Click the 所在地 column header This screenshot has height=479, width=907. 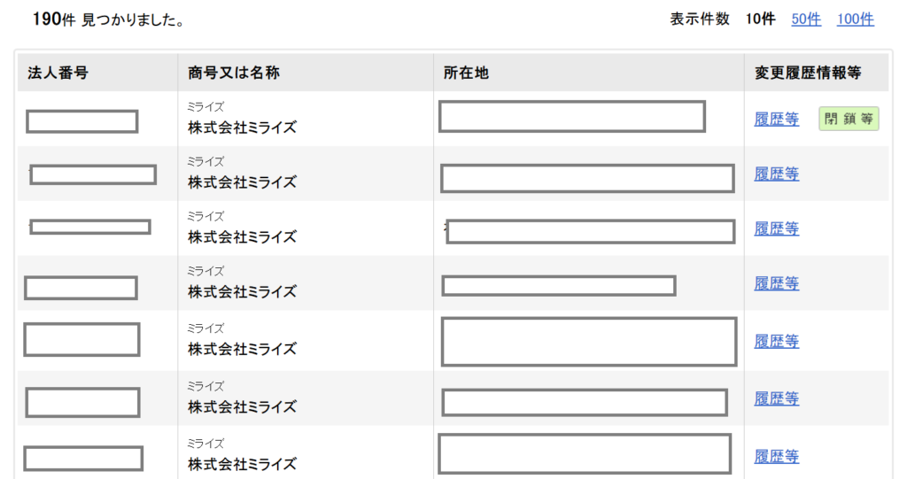tap(466, 73)
